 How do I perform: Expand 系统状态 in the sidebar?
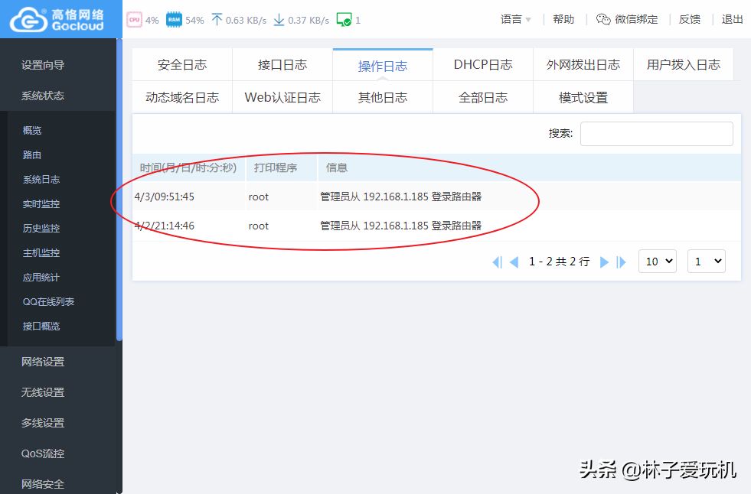43,96
